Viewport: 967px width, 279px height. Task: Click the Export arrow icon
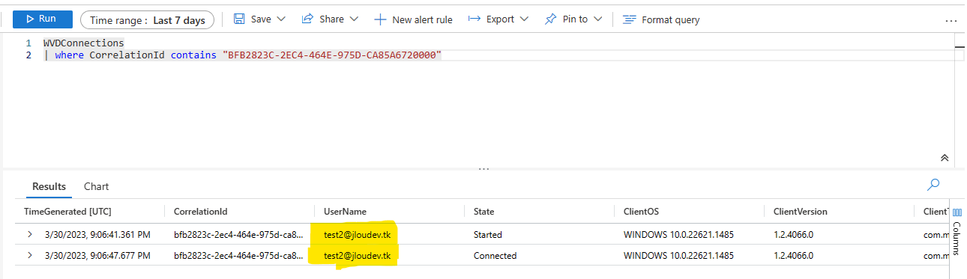(474, 19)
